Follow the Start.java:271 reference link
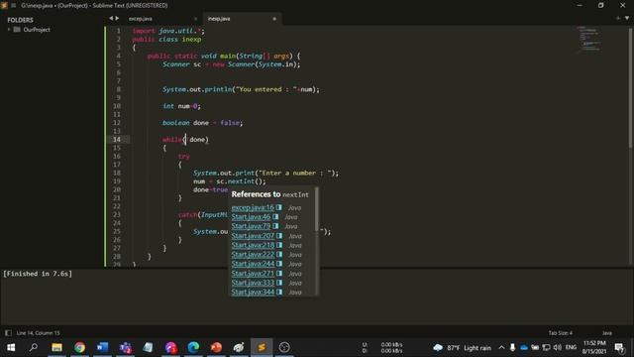Screen dimensions: 634x357 pyautogui.click(x=253, y=274)
